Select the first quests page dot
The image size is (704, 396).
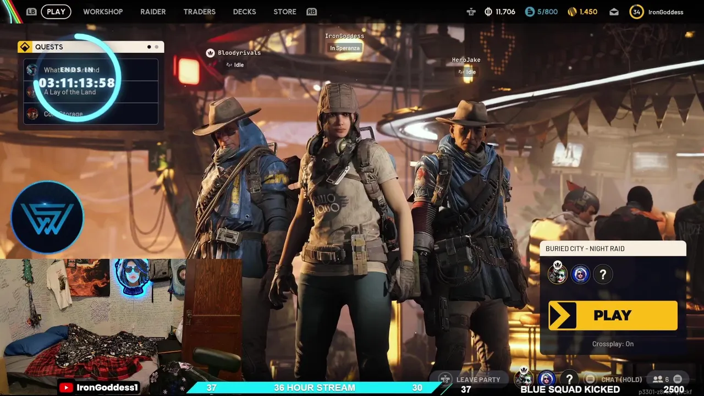click(149, 47)
